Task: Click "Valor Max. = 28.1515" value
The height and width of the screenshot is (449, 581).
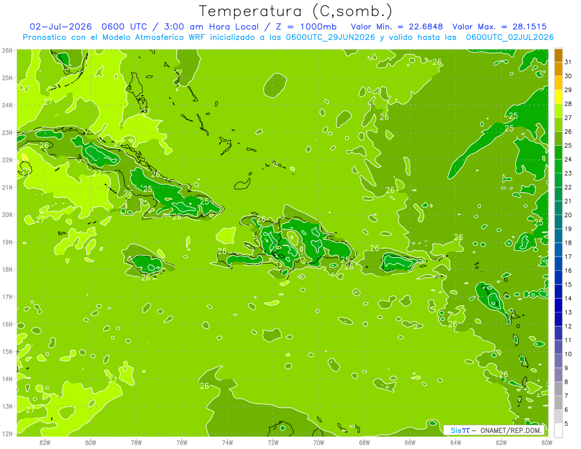Action: [500, 27]
